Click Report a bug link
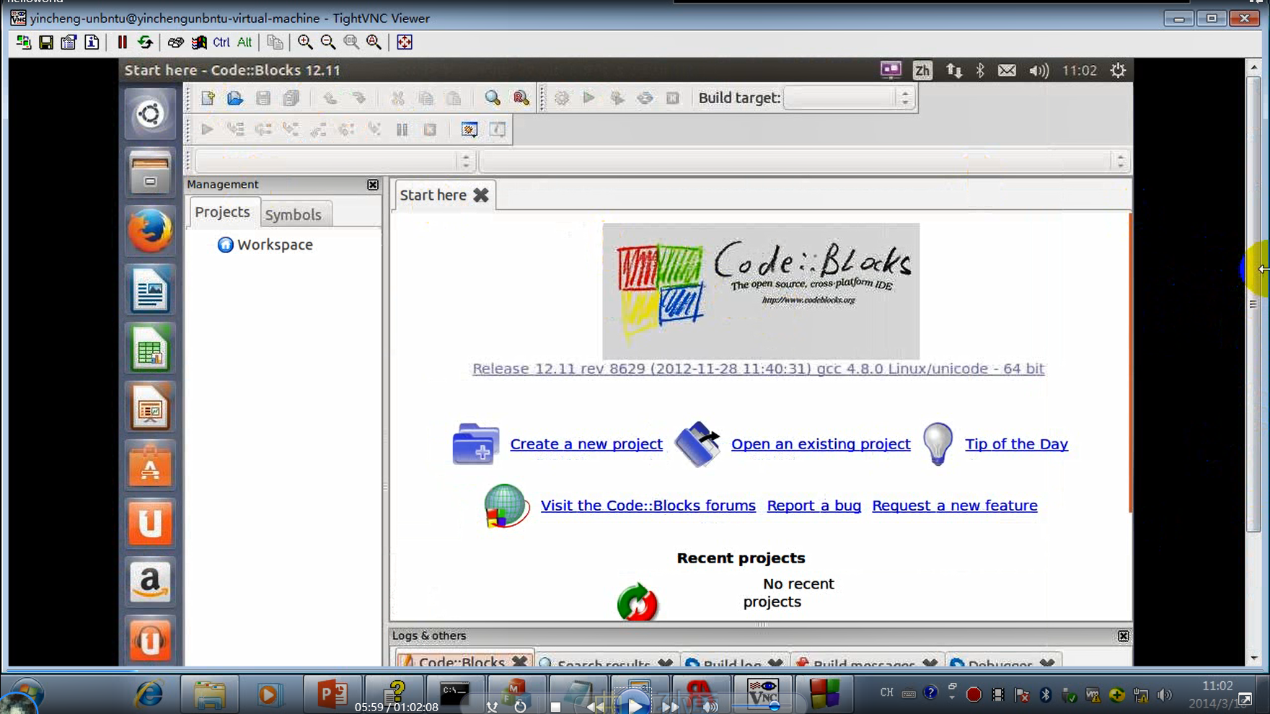This screenshot has height=714, width=1270. (x=813, y=506)
